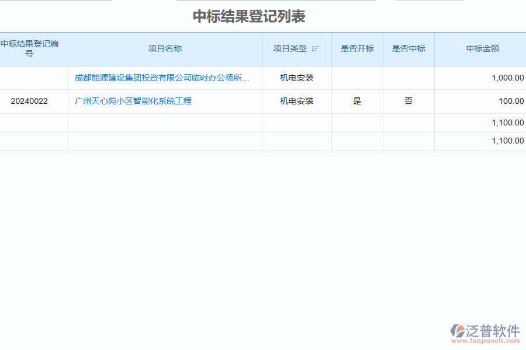Click the leftmost tab above the title
Image resolution: width=526 pixels, height=350 pixels.
(56, 2)
